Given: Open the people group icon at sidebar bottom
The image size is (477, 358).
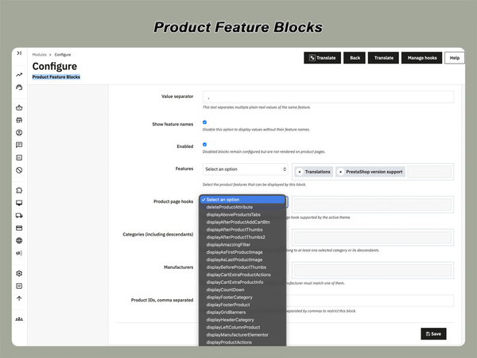Looking at the screenshot, I should [19, 319].
